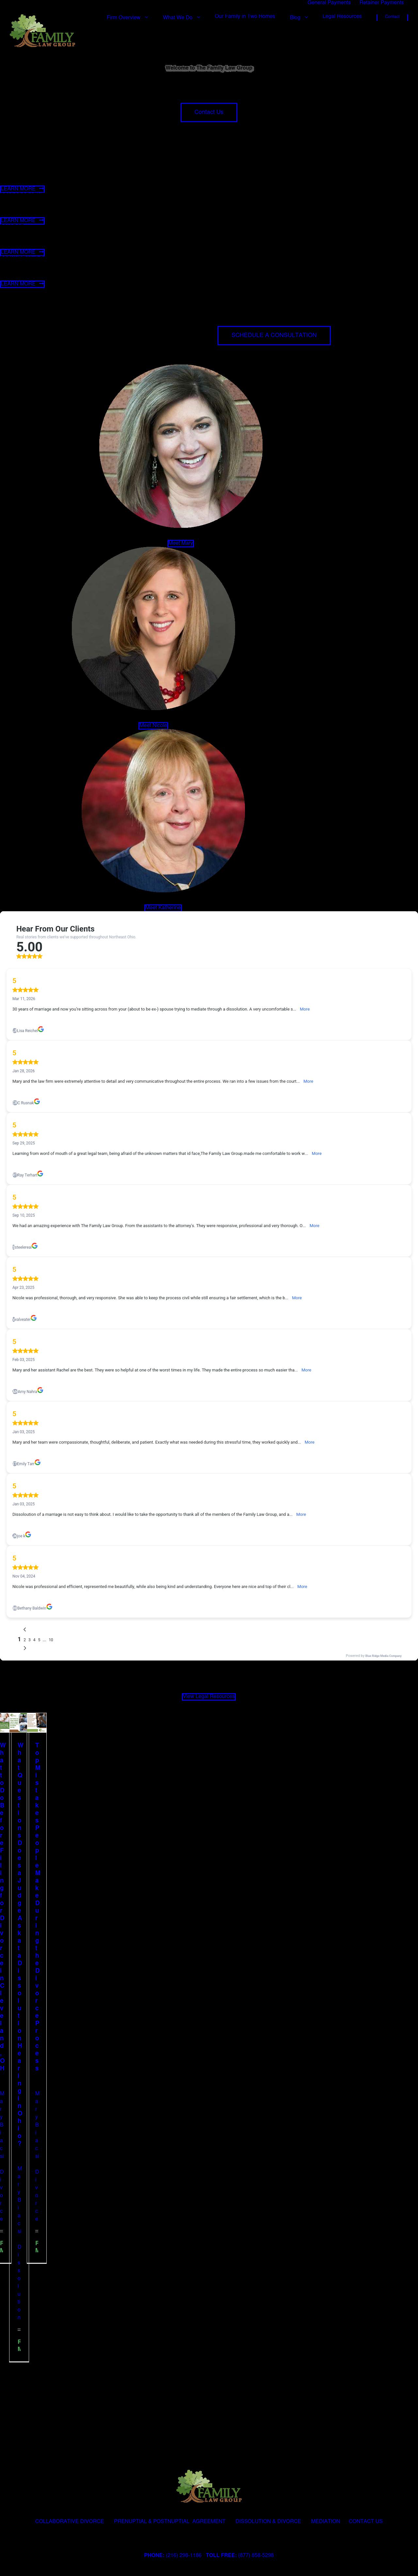Screen dimensions: 418x2576
Task: Go to previous reviews page with chevron
Action: click(25, 1629)
